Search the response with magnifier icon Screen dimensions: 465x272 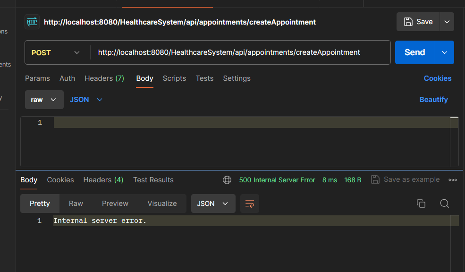pyautogui.click(x=444, y=204)
